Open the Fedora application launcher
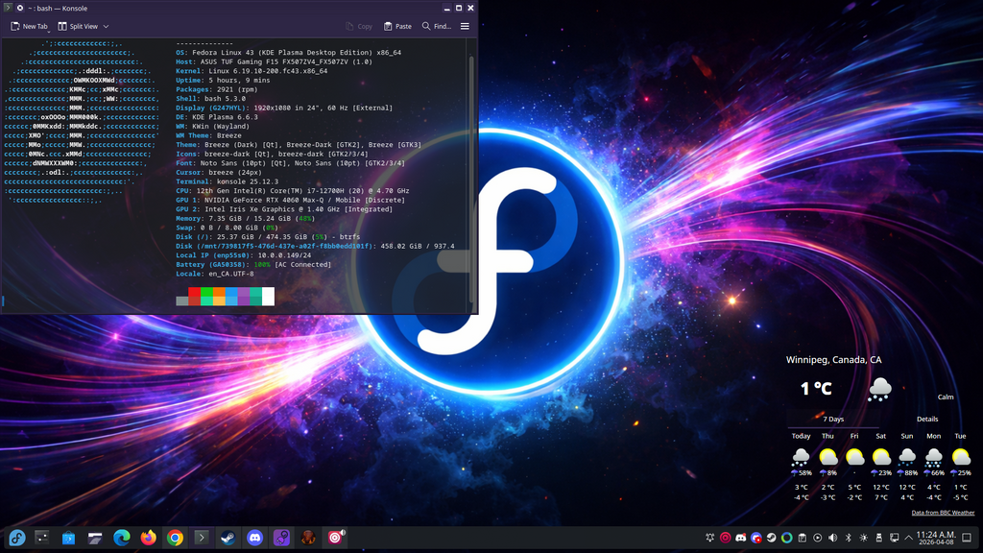Screen dimensions: 983x553 coord(17,538)
